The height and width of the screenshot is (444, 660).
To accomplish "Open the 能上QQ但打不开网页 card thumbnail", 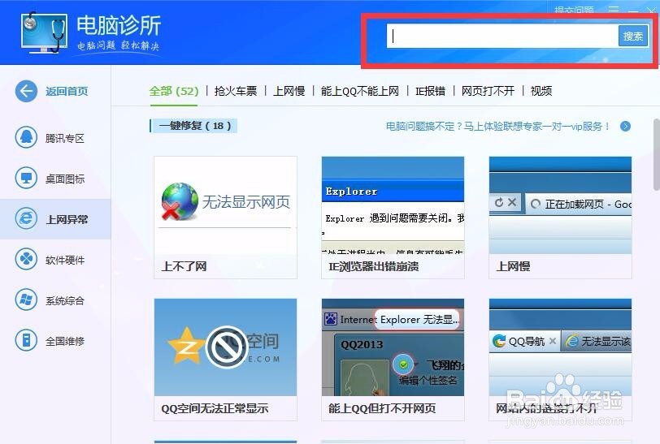I will pos(393,347).
